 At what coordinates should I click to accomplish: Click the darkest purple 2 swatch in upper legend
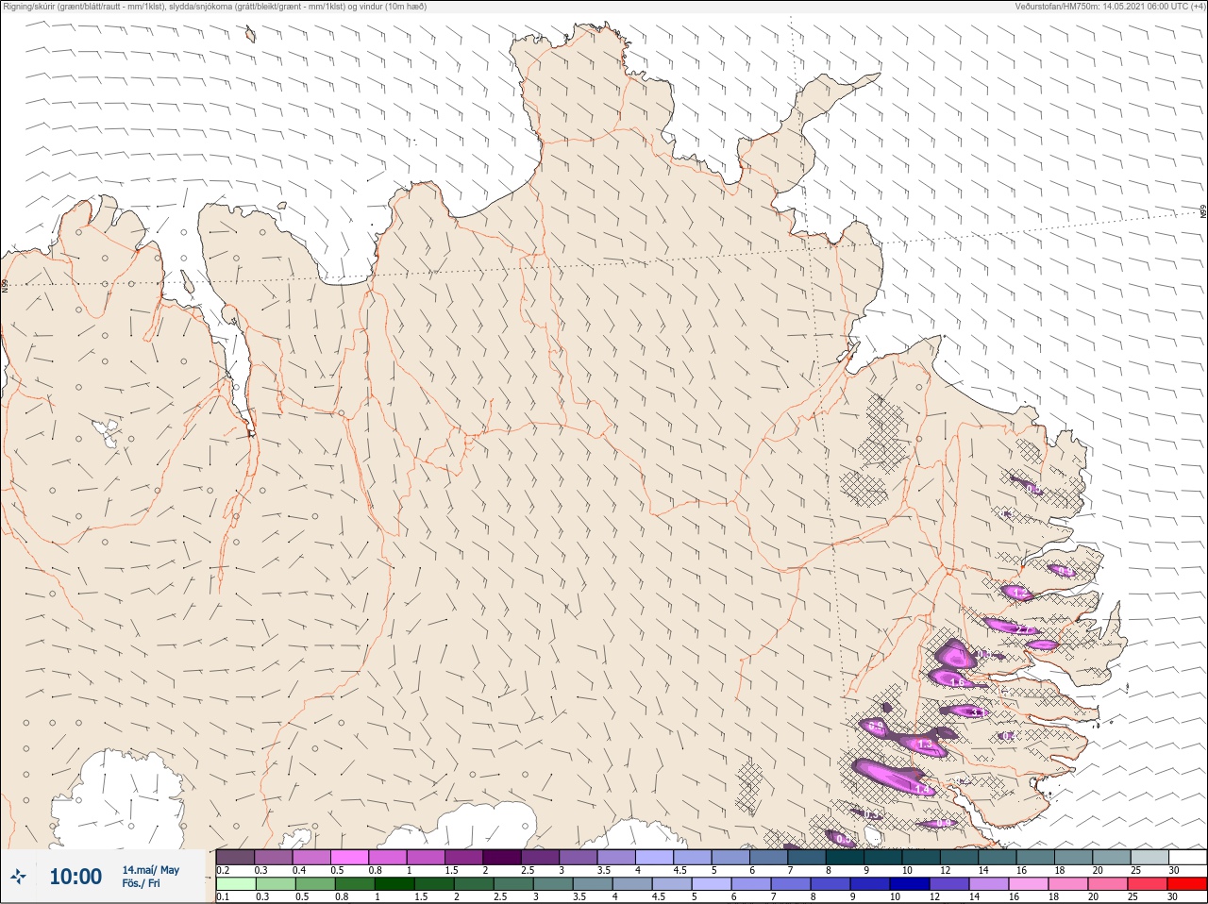tap(502, 857)
